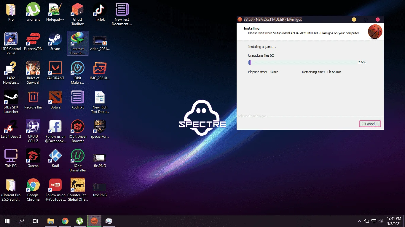Open L4D2 Control Panel shortcut
Viewport: 405px width, 227px height.
pyautogui.click(x=11, y=43)
